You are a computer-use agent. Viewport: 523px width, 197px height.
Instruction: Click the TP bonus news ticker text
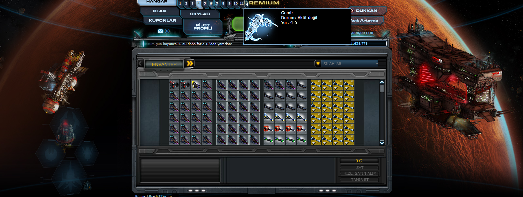pos(190,44)
